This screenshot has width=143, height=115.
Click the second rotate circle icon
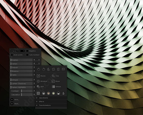44,69
